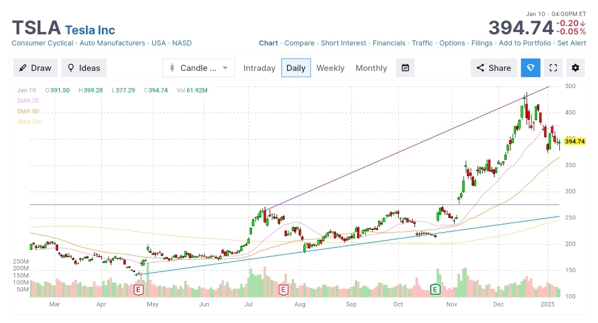Toggle the SMA 50 indicator label
598x323 pixels.
pyautogui.click(x=28, y=111)
